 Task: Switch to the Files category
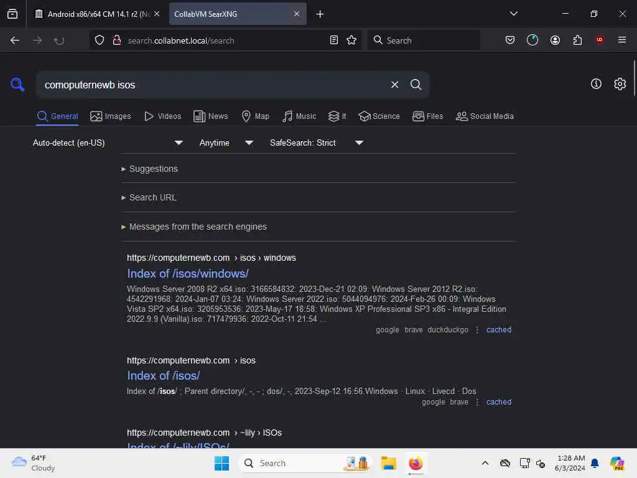427,116
